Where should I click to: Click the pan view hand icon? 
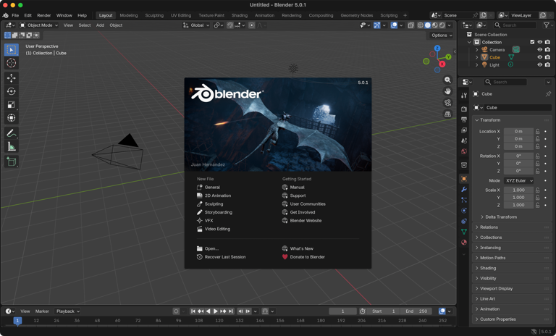click(448, 91)
